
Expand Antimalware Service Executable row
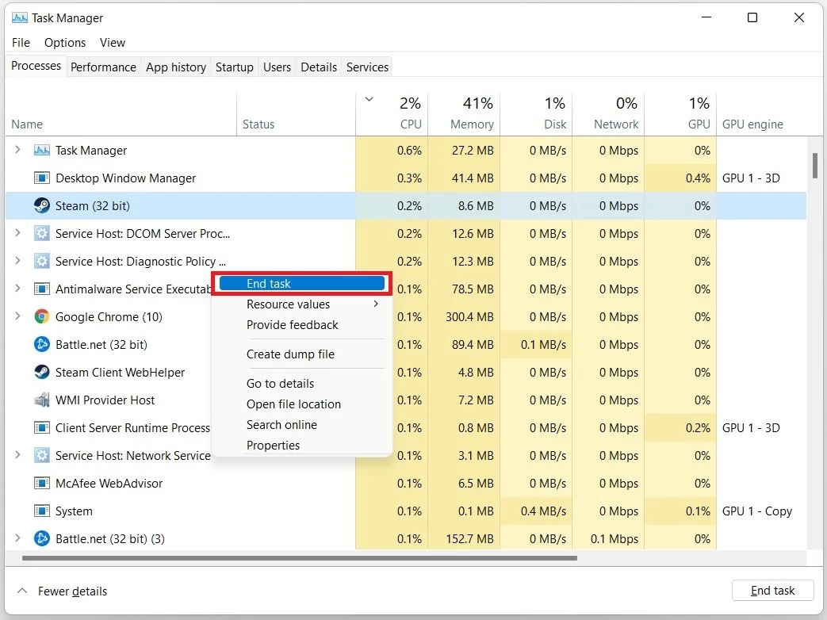point(18,289)
